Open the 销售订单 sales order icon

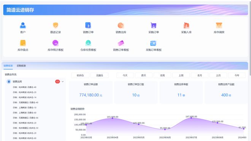point(88,25)
